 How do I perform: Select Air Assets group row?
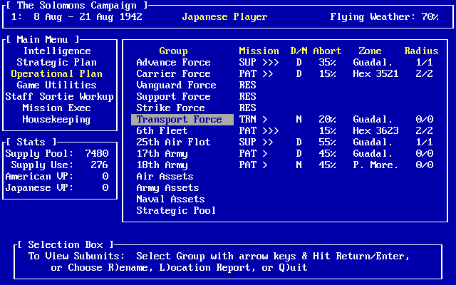pyautogui.click(x=165, y=176)
